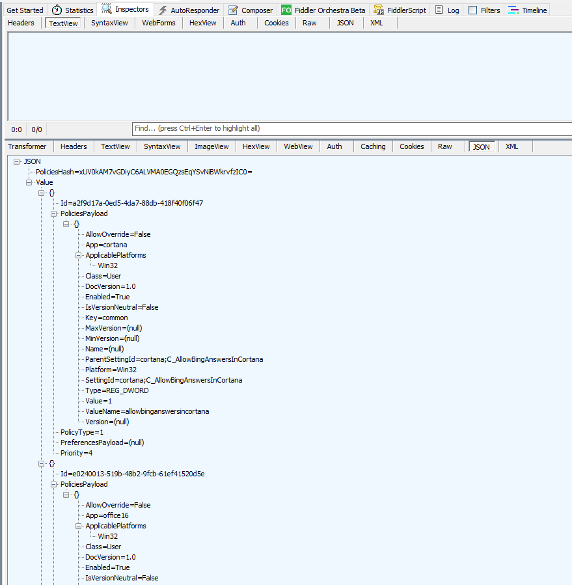Viewport: 572px width, 585px height.
Task: Select request Headers inspector tab
Action: (x=21, y=23)
